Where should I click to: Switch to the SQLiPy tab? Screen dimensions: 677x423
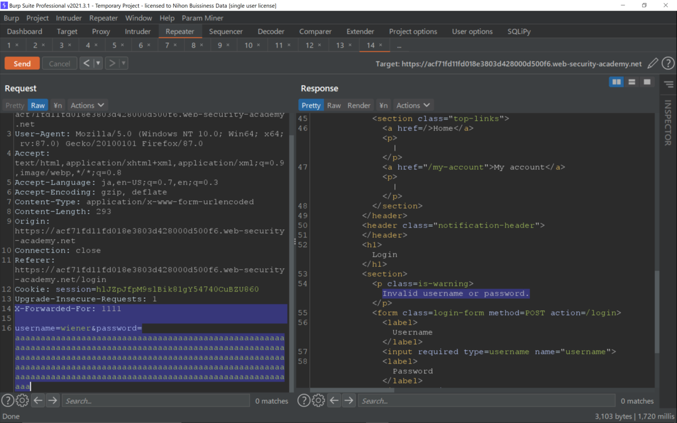click(x=518, y=32)
